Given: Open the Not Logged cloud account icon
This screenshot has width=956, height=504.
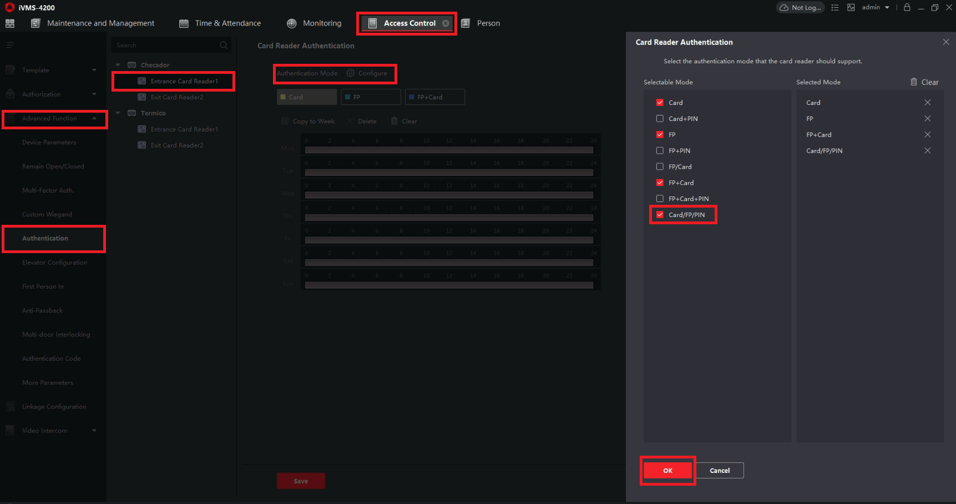Looking at the screenshot, I should 784,8.
